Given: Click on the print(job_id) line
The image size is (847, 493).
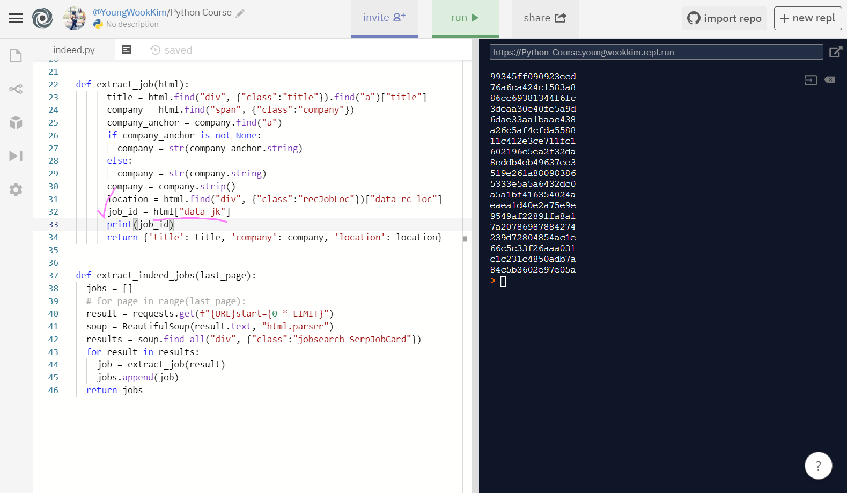Looking at the screenshot, I should (x=140, y=224).
